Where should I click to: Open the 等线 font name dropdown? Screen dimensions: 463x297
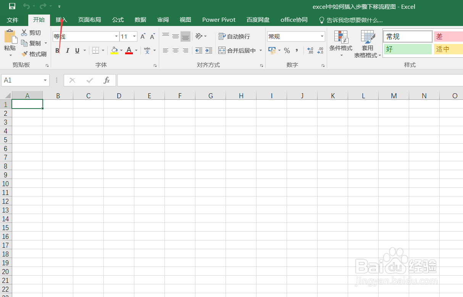point(116,37)
